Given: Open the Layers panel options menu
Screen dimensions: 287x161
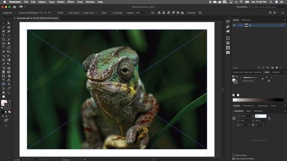Looking at the screenshot, I should (x=285, y=20).
